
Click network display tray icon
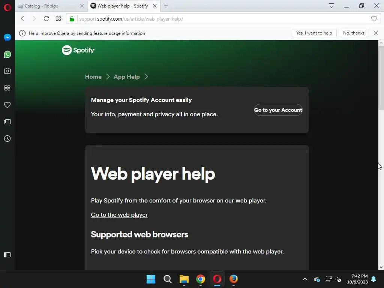(x=328, y=279)
